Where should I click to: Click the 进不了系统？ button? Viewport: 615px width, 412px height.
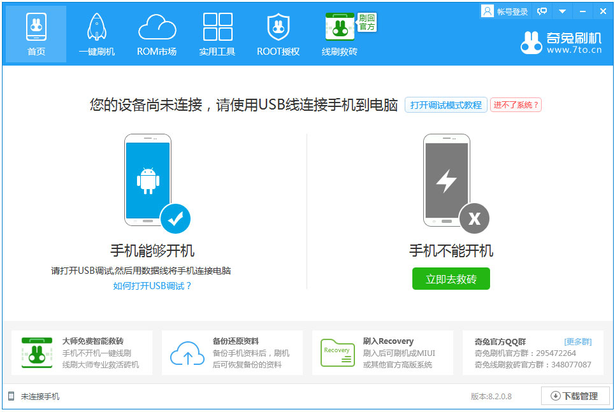(516, 105)
